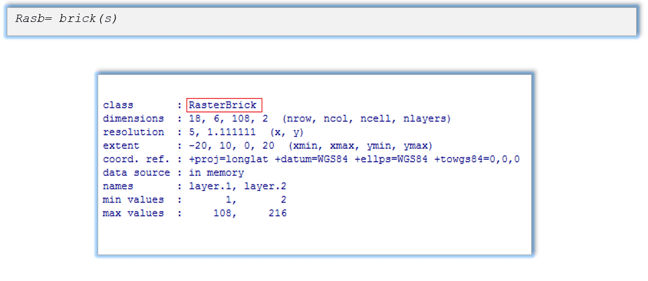Select the max value 216
Image resolution: width=648 pixels, height=281 pixels.
click(277, 213)
